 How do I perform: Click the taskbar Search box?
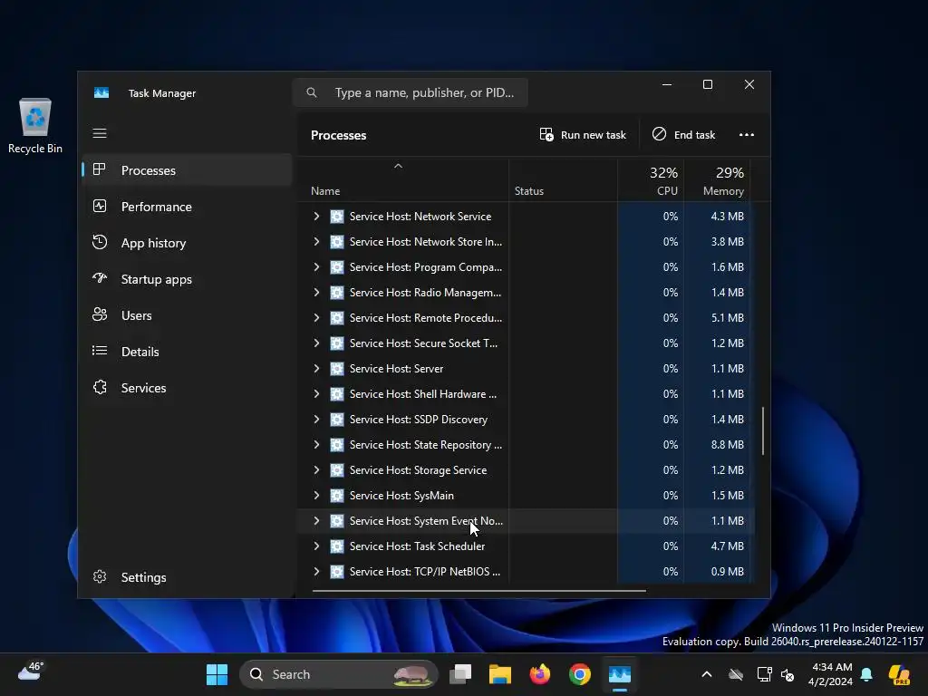click(339, 674)
